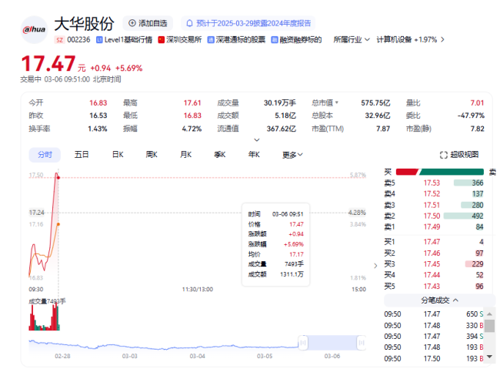Click the plus icon in 添加自选
The width and height of the screenshot is (500, 369).
point(132,23)
